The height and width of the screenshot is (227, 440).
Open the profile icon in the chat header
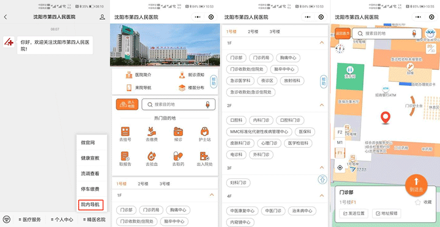[102, 17]
